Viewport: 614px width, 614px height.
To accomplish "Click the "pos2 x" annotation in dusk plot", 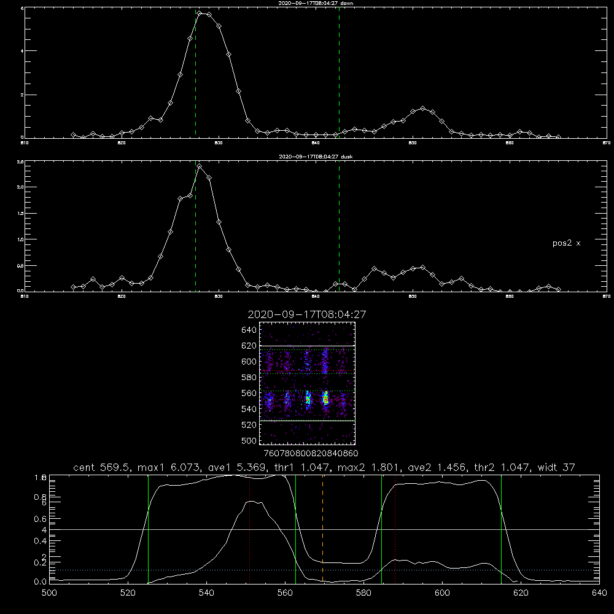I will point(566,243).
